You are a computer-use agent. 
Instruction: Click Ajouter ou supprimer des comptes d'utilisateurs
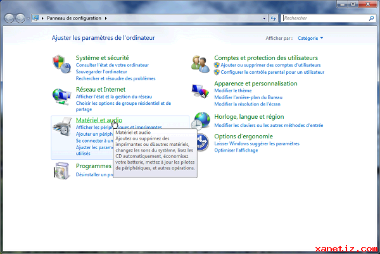point(270,65)
